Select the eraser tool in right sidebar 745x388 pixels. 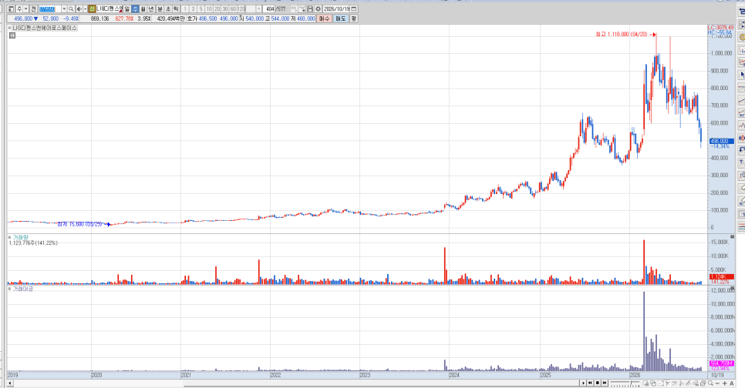tap(742, 188)
